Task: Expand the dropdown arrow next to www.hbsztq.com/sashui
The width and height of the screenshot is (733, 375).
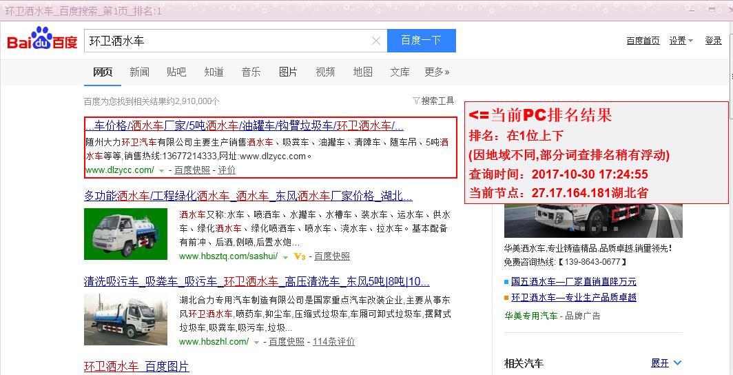Action: click(285, 256)
